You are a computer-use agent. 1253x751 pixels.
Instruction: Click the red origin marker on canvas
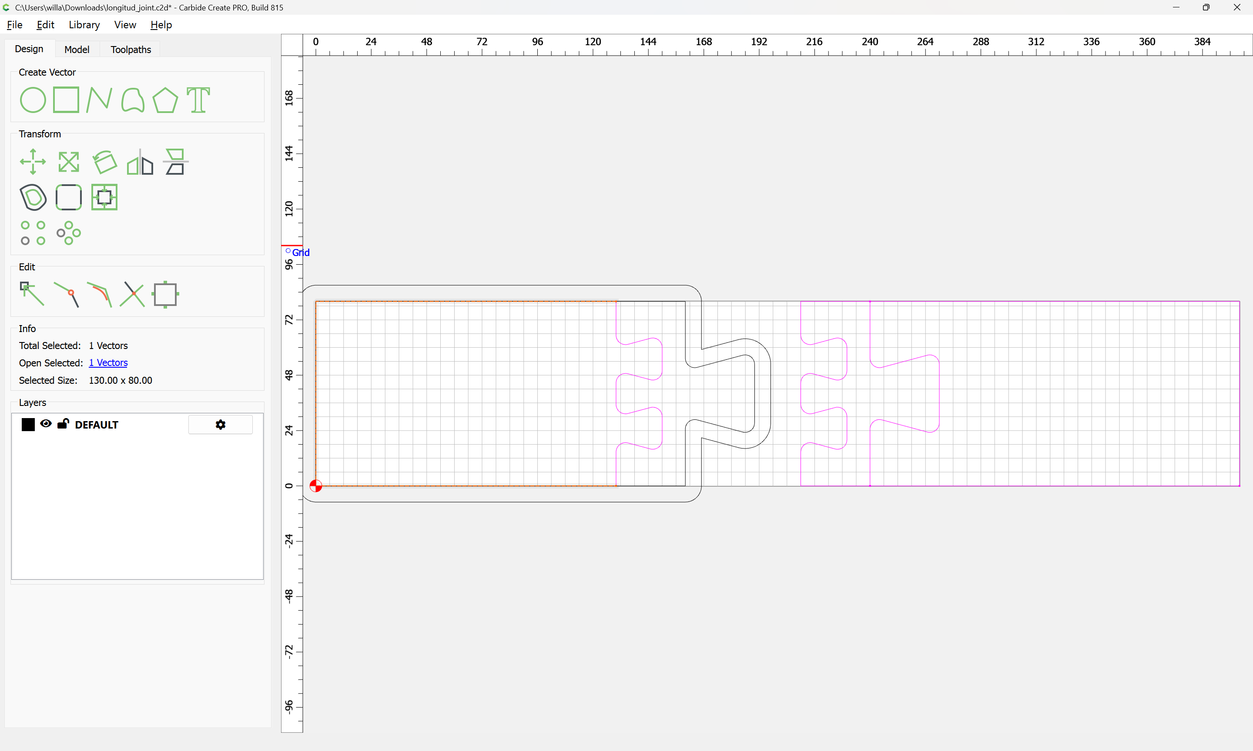(315, 486)
